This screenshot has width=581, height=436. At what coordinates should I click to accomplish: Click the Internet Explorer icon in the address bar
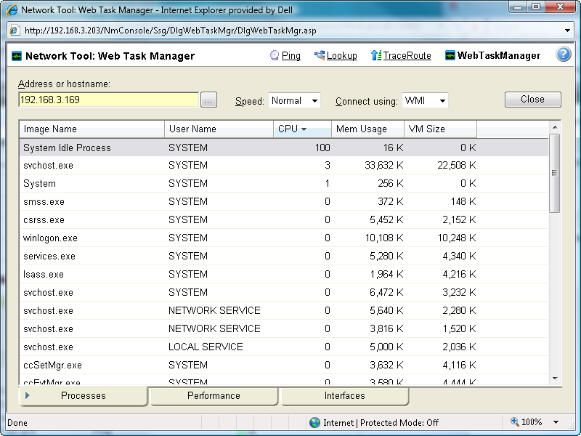[16, 31]
